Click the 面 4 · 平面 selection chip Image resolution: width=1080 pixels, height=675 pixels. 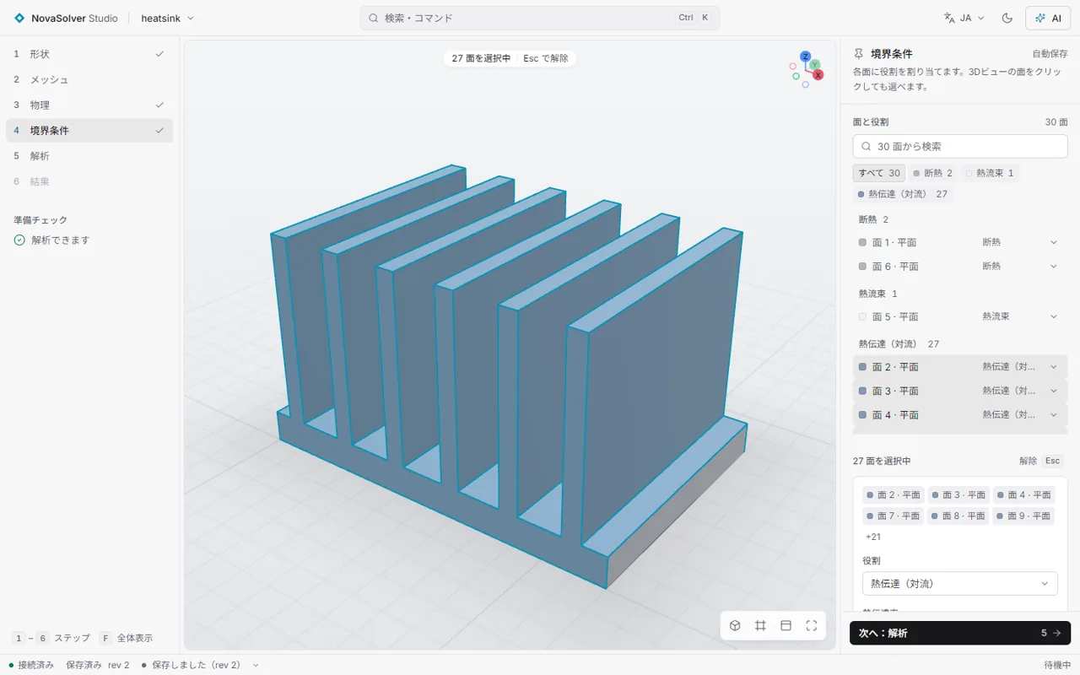click(1023, 495)
